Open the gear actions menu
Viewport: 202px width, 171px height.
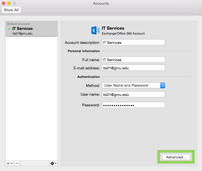pos(53,163)
